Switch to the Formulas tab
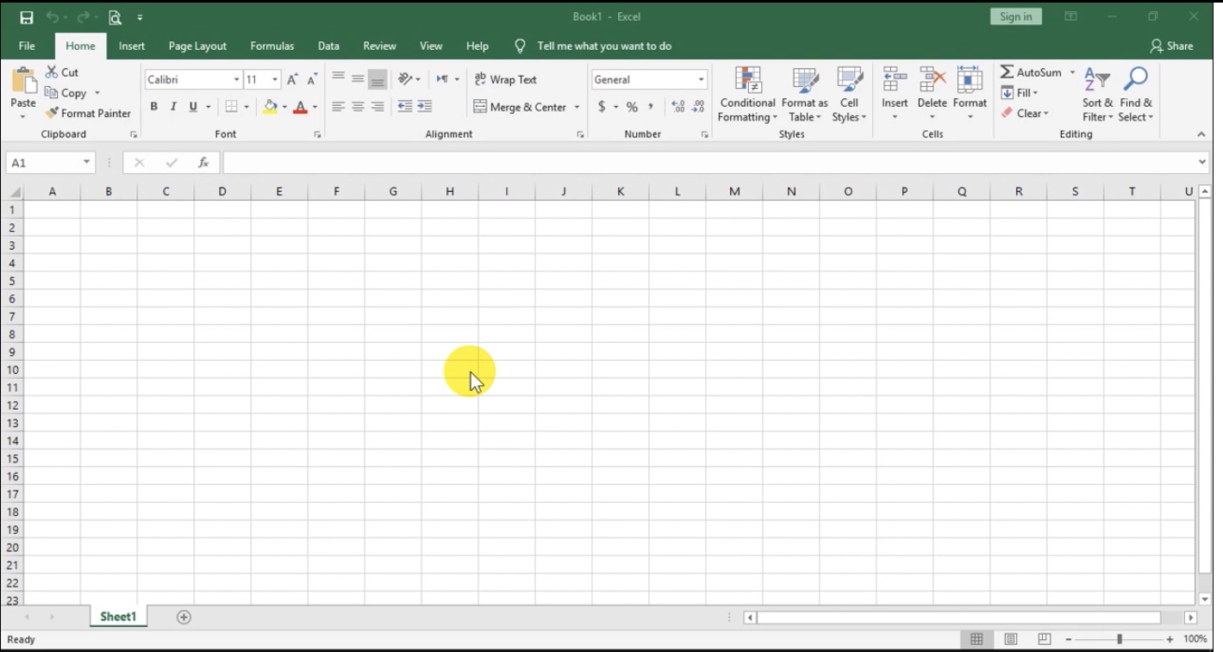1223x652 pixels. 272,46
